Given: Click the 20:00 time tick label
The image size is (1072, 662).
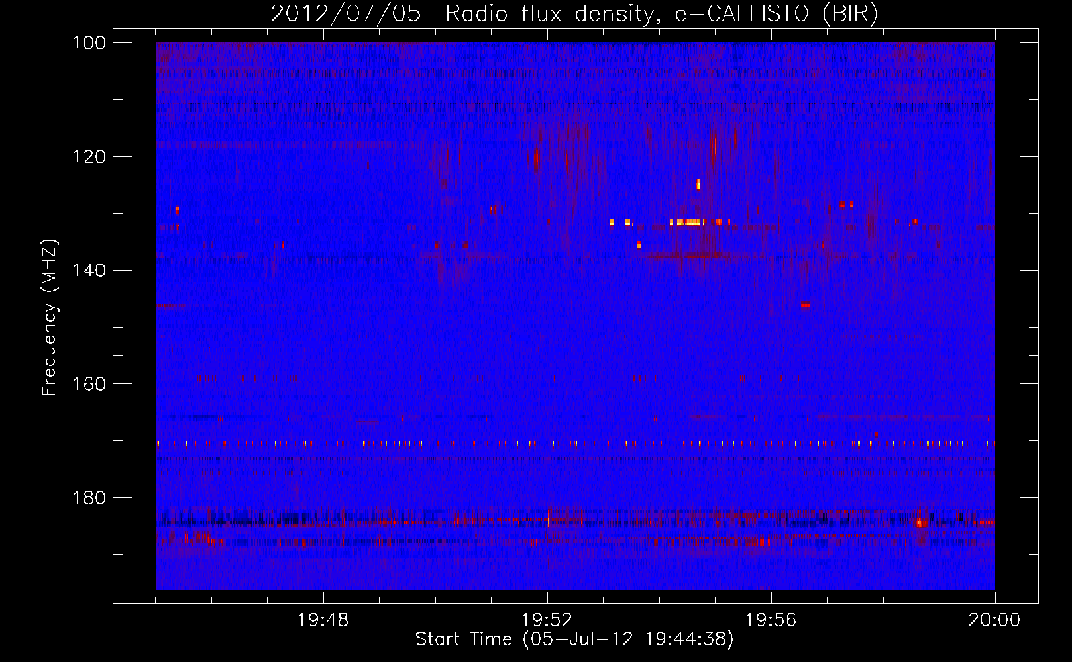Looking at the screenshot, I should pos(994,620).
